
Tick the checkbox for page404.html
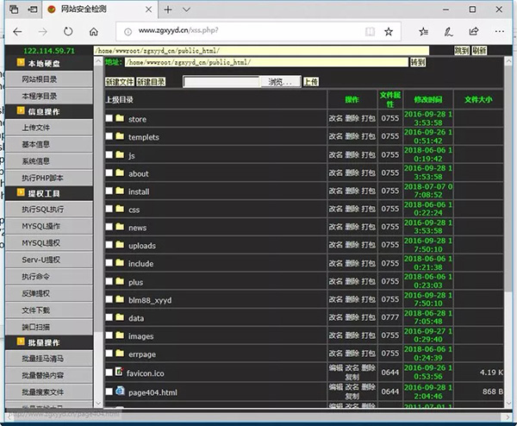pos(109,392)
